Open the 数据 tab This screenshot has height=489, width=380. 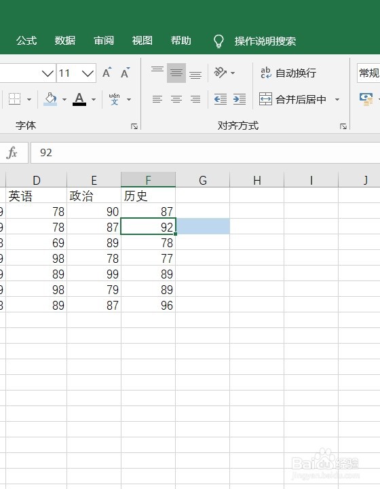[x=64, y=41]
